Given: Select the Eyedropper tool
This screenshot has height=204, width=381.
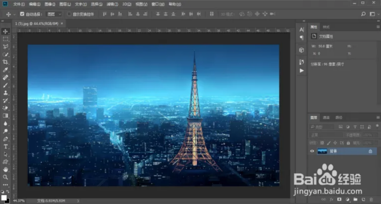Looking at the screenshot, I should point(6,70).
